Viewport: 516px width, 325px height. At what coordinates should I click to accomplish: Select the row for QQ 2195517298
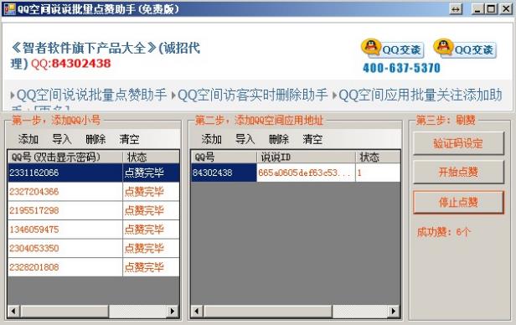click(x=94, y=210)
